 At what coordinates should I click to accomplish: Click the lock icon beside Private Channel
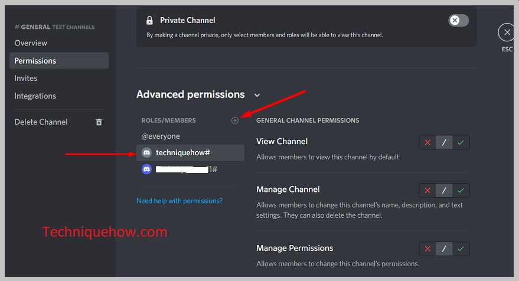(x=149, y=21)
